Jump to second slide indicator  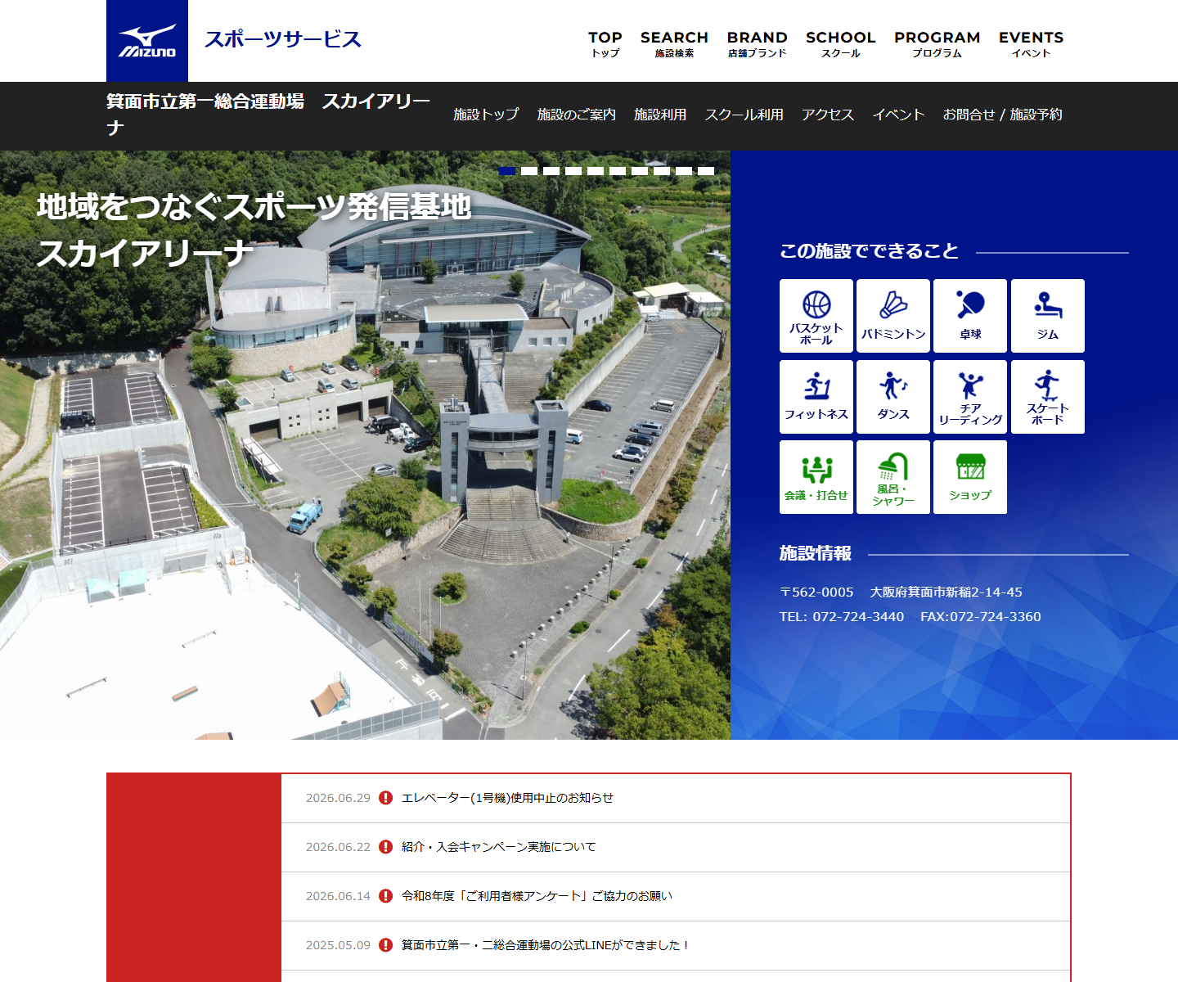[x=529, y=171]
